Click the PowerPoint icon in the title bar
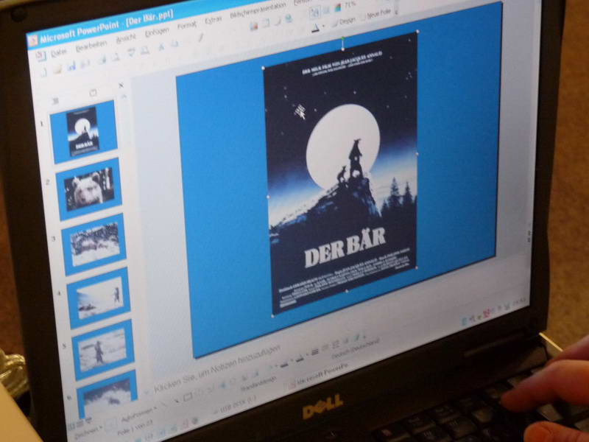This screenshot has width=589, height=442. pyautogui.click(x=33, y=40)
